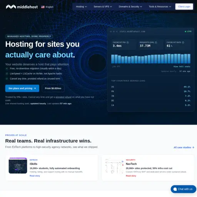Screen dimensions: 197x197
Task: Open NavTech Read story link
Action: click(x=131, y=176)
